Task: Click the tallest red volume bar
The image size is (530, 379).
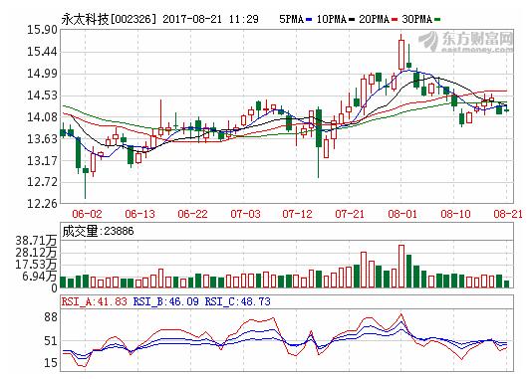Action: click(x=401, y=266)
